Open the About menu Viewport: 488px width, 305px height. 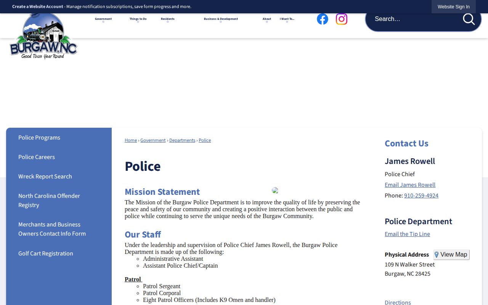click(x=267, y=19)
